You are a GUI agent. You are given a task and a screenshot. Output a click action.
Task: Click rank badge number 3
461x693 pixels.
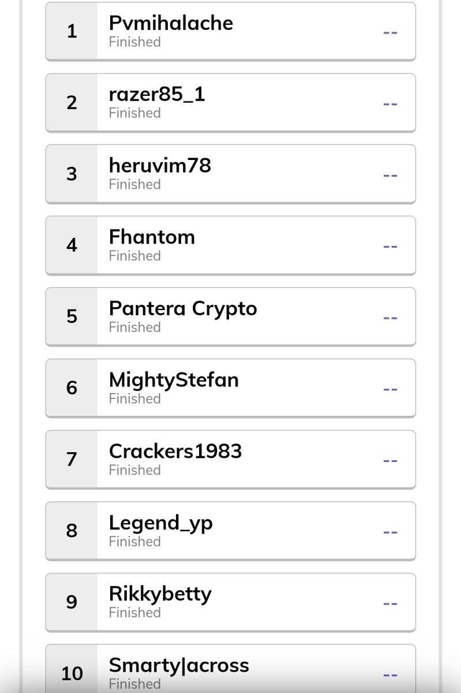click(72, 174)
